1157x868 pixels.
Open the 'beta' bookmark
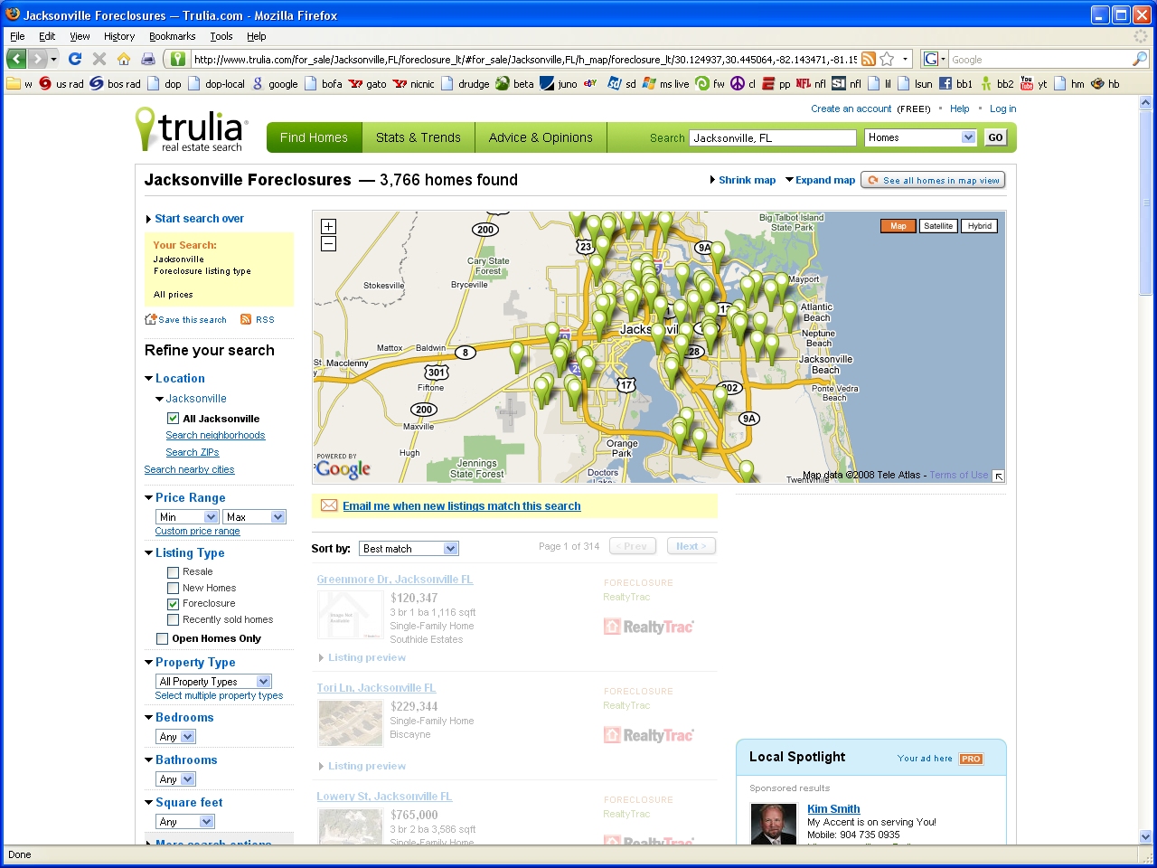coord(514,83)
